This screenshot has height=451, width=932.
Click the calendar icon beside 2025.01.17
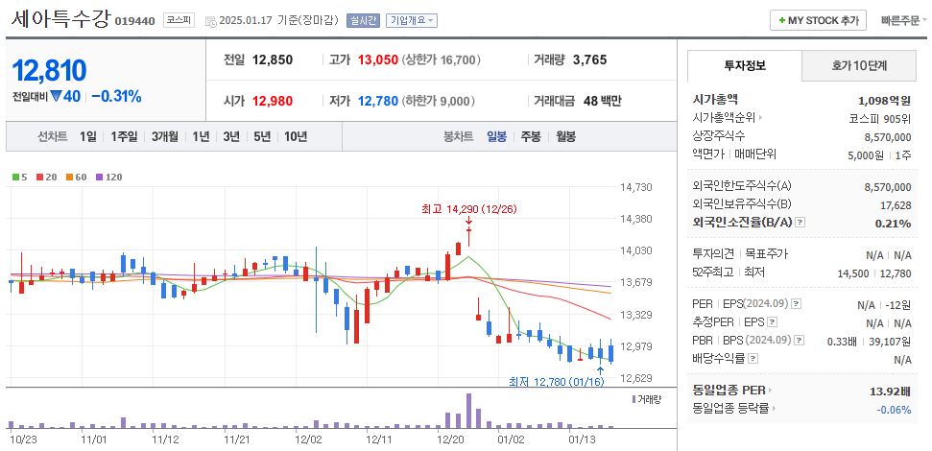tap(210, 21)
